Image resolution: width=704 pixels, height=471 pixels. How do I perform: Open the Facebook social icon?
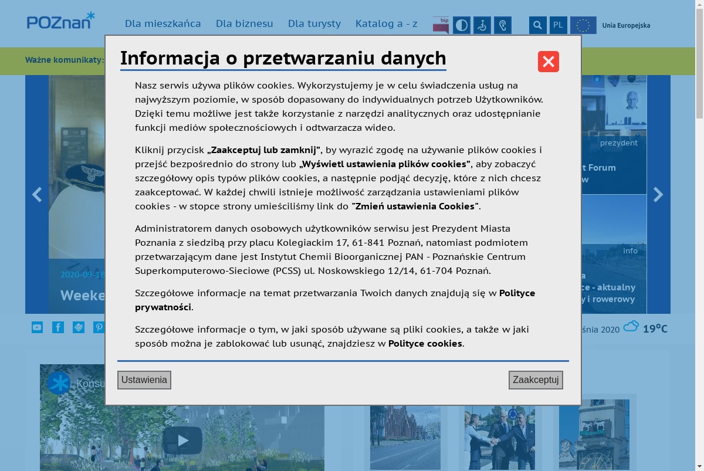pos(58,327)
